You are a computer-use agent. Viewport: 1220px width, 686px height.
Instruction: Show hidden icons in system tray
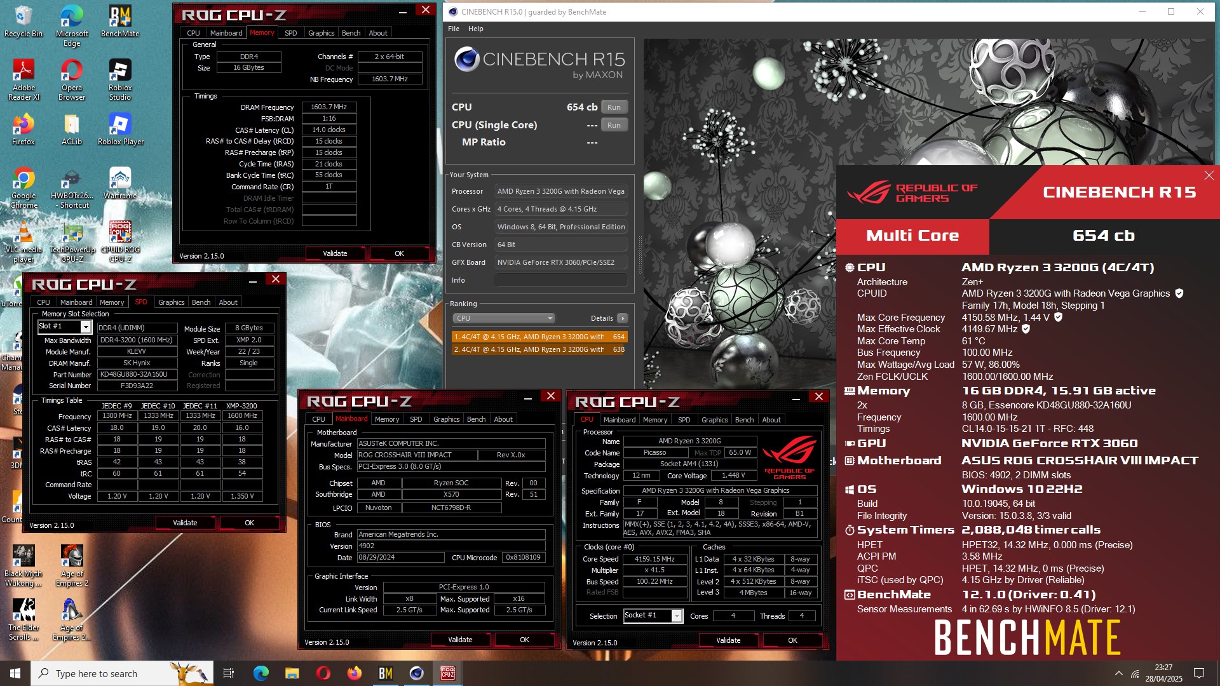[x=1118, y=673]
